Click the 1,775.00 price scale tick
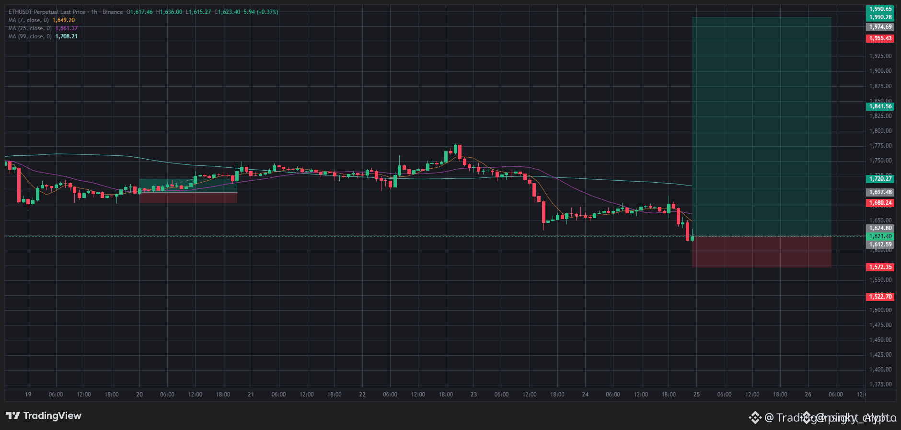 (x=880, y=146)
